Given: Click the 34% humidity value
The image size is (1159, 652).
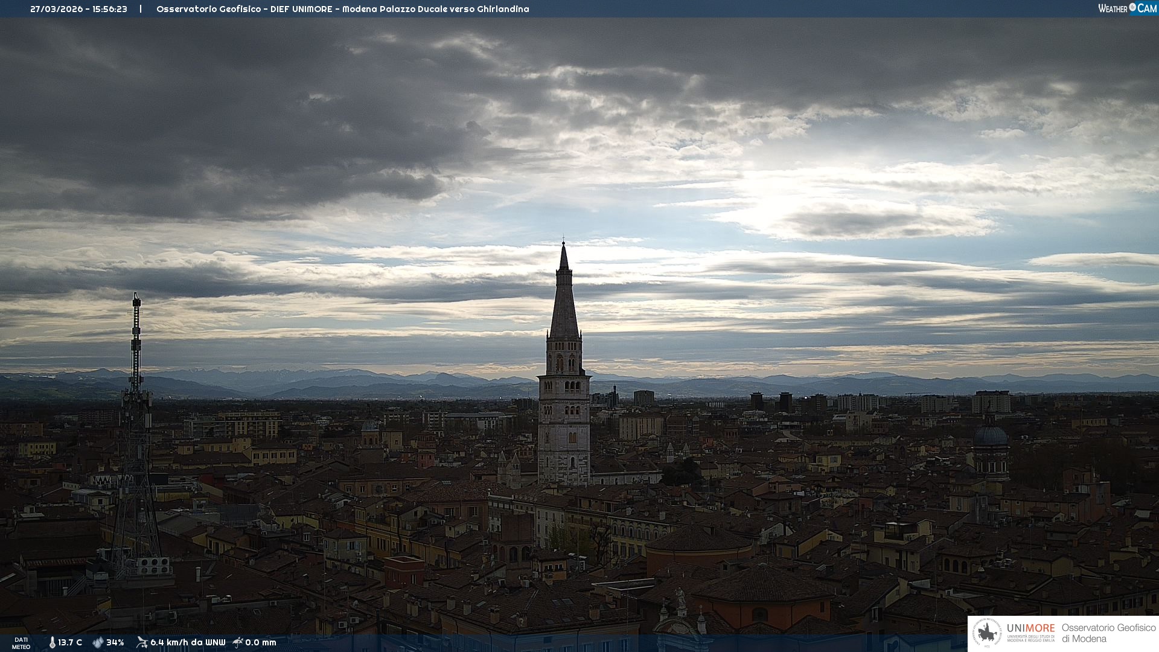Looking at the screenshot, I should tap(115, 642).
